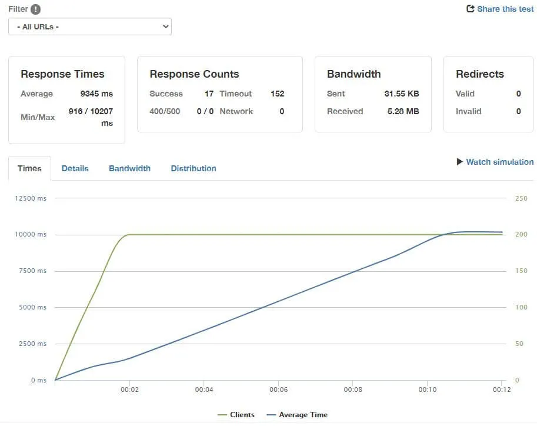Click the 00:02 time axis label
Viewport: 537px width, 426px height.
click(x=129, y=390)
